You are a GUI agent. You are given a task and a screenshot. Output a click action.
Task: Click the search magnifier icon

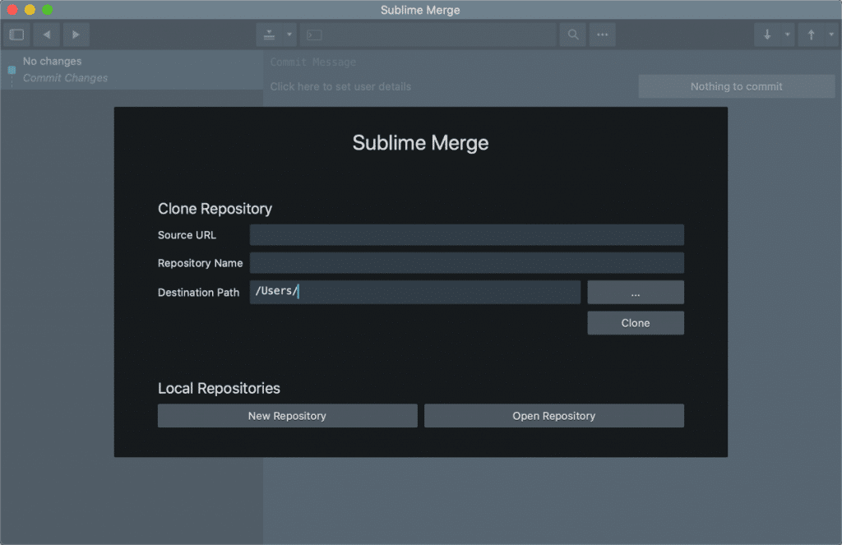pos(573,35)
